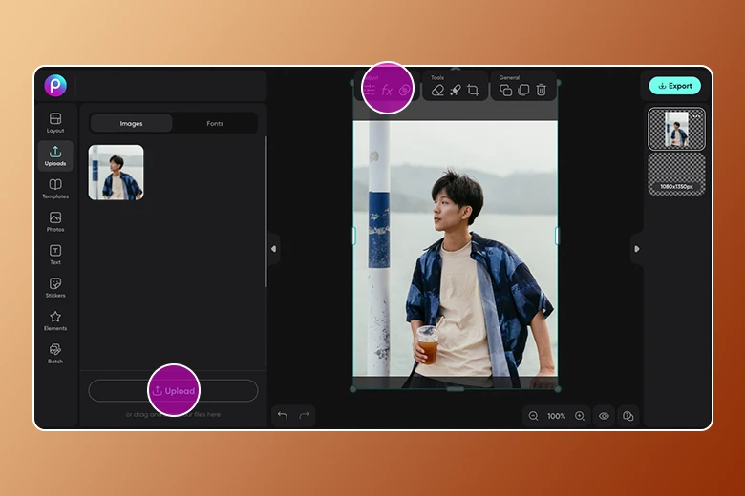The height and width of the screenshot is (496, 745).
Task: Collapse the left panel with arrow handle
Action: 273,249
